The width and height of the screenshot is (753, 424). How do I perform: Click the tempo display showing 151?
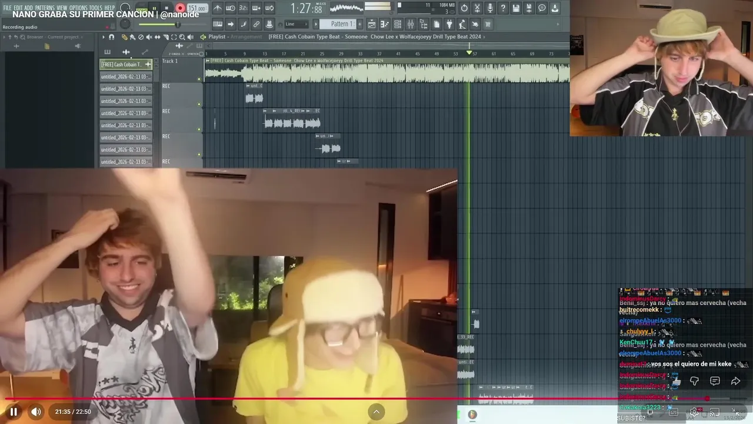coord(197,8)
